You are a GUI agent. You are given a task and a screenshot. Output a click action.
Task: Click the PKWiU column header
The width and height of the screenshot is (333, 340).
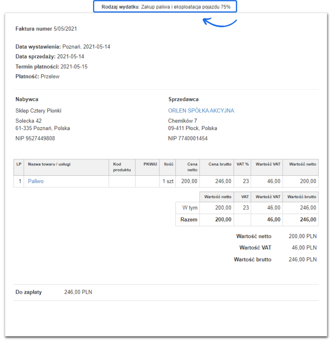[x=150, y=164]
